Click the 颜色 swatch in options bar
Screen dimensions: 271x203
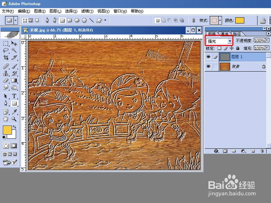point(240,20)
